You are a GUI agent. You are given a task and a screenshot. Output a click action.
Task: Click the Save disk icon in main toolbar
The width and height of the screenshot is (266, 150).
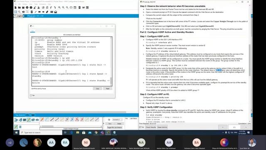pyautogui.click(x=23, y=7)
